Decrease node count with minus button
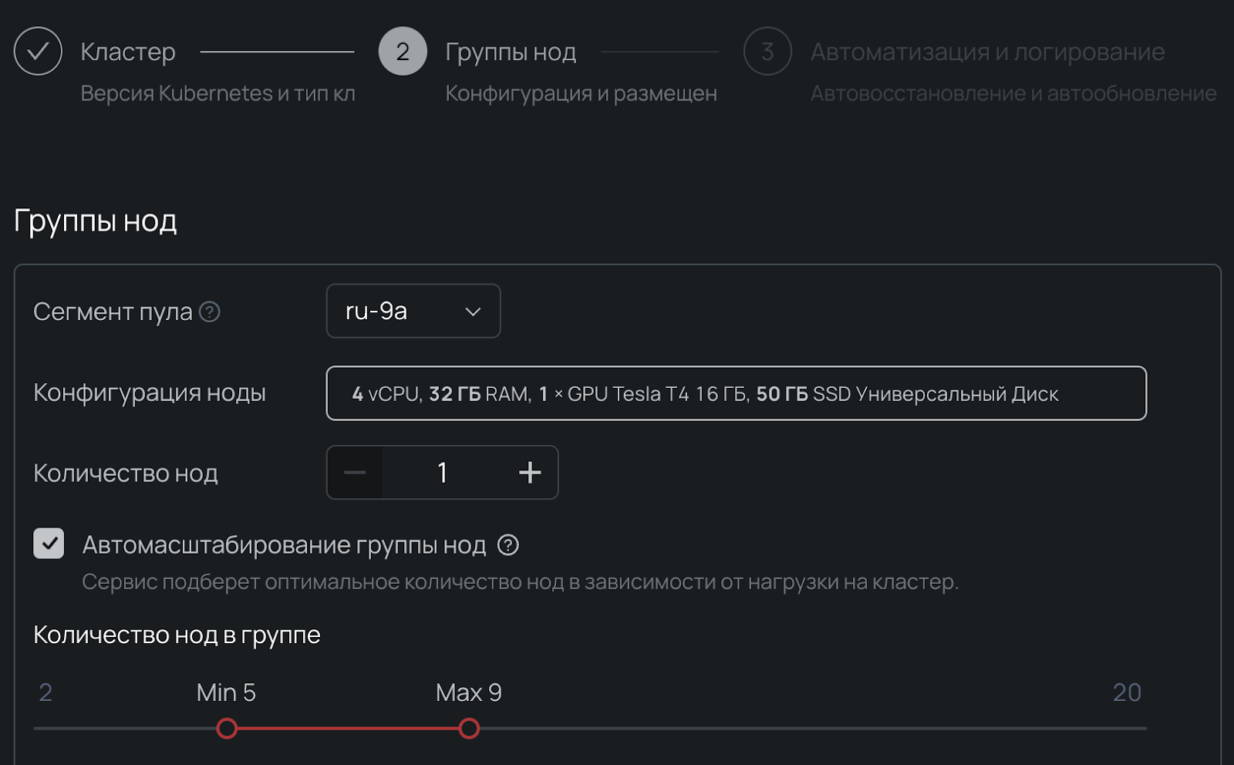 (355, 472)
